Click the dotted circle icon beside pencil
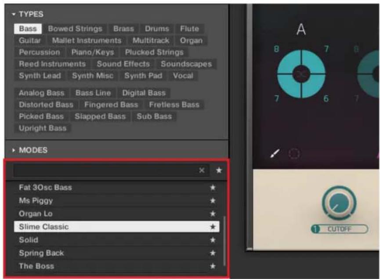 click(x=294, y=154)
